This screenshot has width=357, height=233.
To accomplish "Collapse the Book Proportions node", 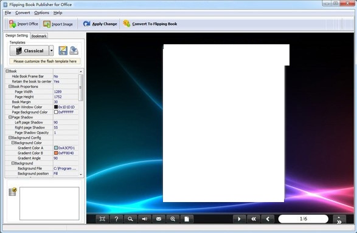I will point(10,87).
